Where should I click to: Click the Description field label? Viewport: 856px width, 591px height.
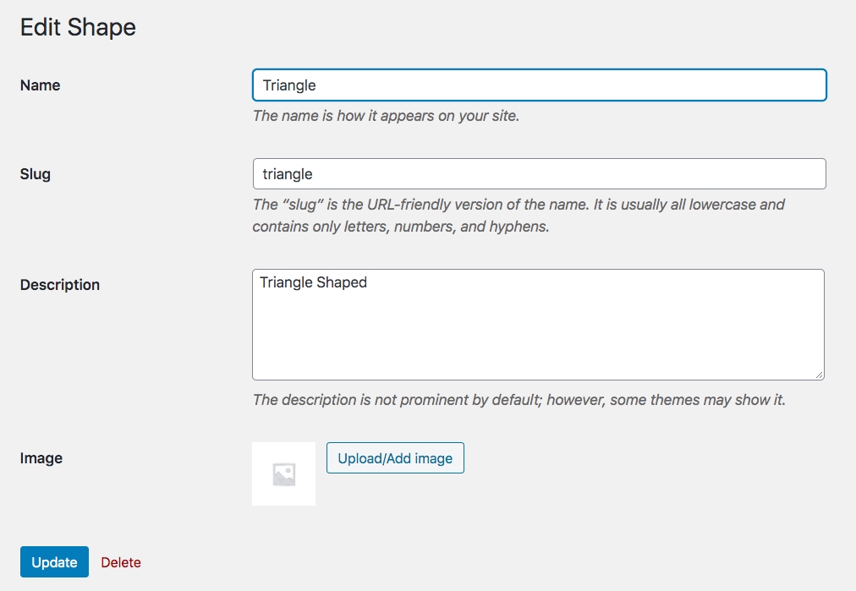pos(60,285)
